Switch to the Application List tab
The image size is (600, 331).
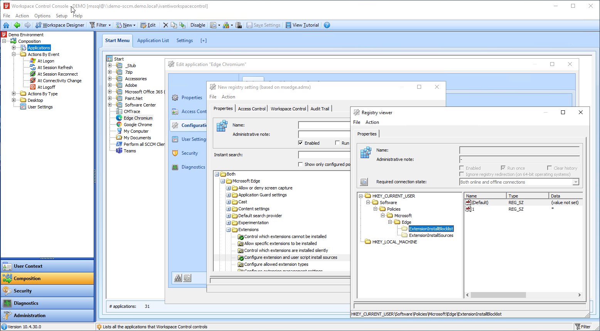[153, 41]
